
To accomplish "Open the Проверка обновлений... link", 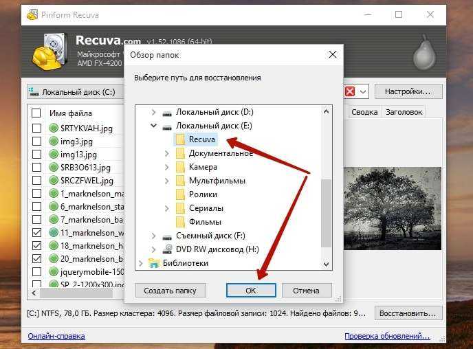I will pyautogui.click(x=387, y=336).
